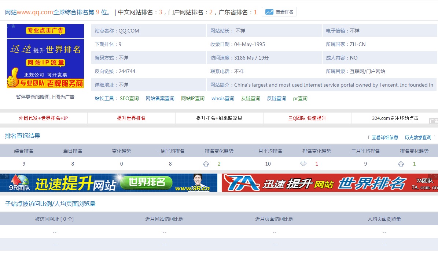
Task: Open the whois查询 link
Action: pos(222,99)
